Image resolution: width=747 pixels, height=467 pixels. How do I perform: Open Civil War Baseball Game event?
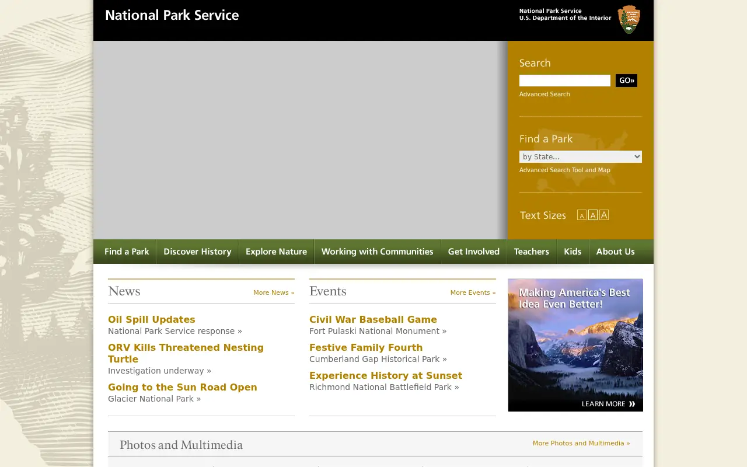coord(373,319)
